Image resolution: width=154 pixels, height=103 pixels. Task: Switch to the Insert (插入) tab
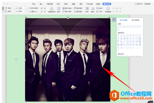pos(41,4)
